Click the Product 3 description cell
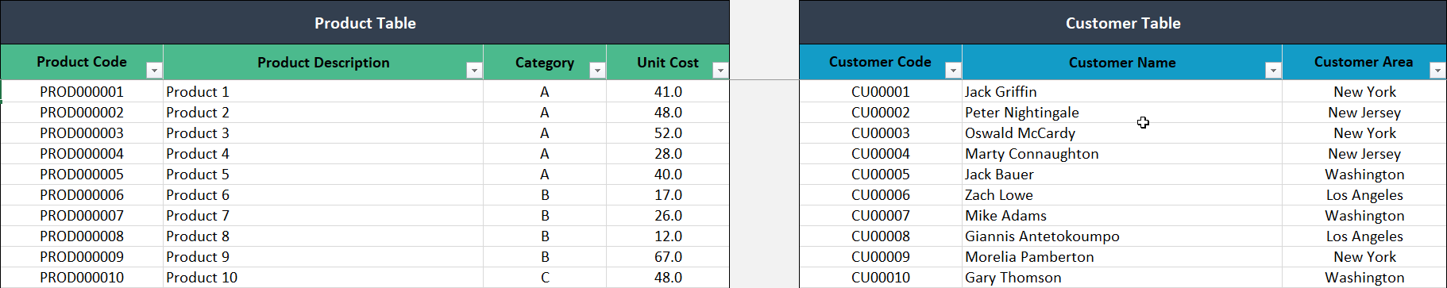 click(x=323, y=132)
